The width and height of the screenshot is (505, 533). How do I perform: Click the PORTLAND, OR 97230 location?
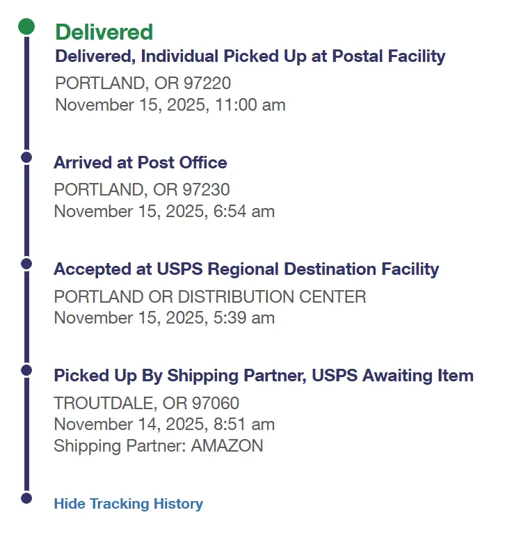(142, 190)
